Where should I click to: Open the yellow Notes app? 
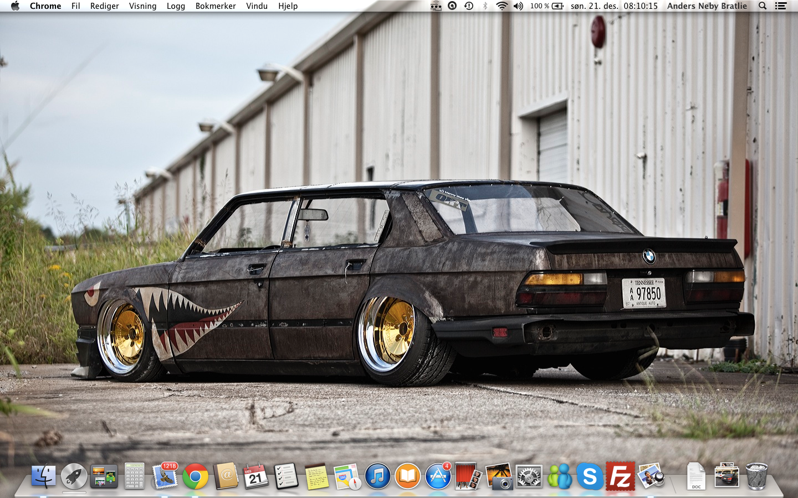[316, 476]
